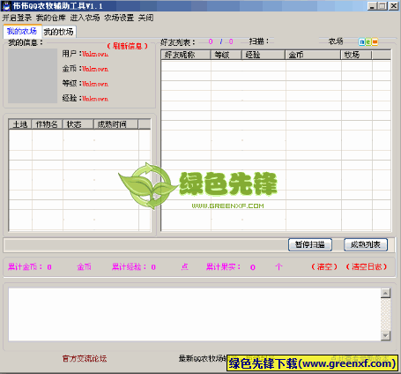Click the log scrollbar track
The width and height of the screenshot is (401, 374).
[385, 314]
